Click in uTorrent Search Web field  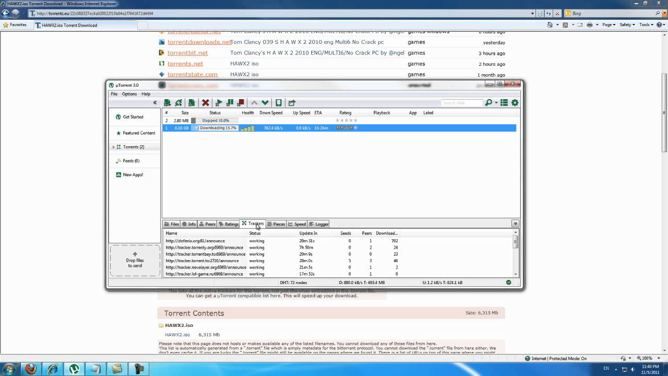pyautogui.click(x=462, y=103)
